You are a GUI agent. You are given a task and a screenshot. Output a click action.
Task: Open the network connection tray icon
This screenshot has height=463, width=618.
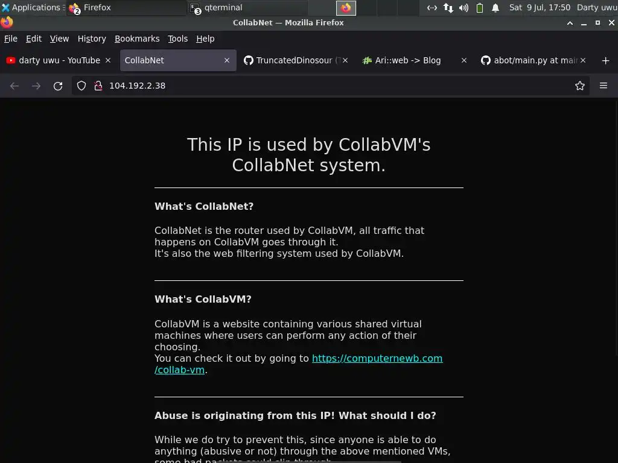(x=432, y=7)
